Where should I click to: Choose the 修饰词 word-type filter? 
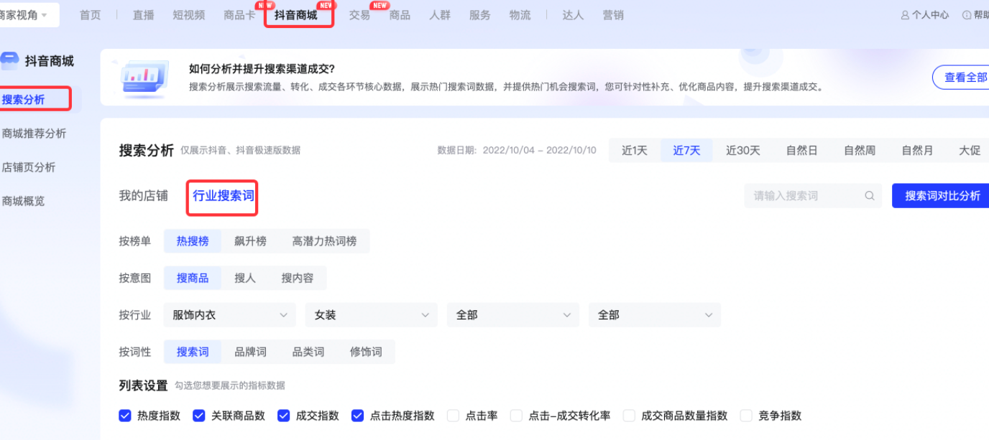pos(366,352)
